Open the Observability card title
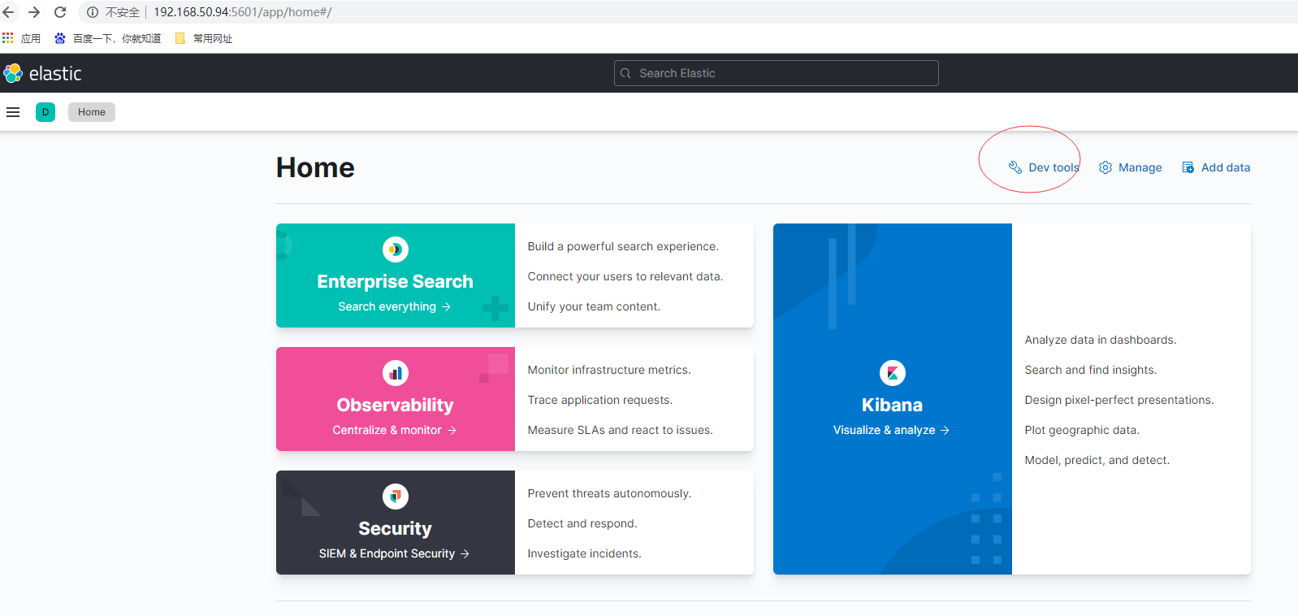Screen dimensions: 1298x616 (x=396, y=405)
